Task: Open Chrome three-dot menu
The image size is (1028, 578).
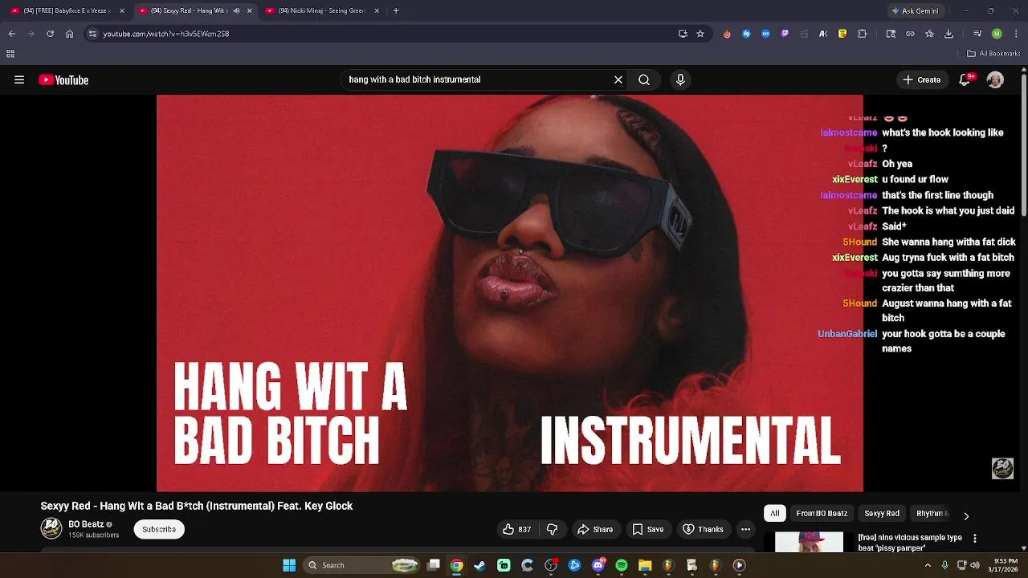Action: [x=1016, y=34]
